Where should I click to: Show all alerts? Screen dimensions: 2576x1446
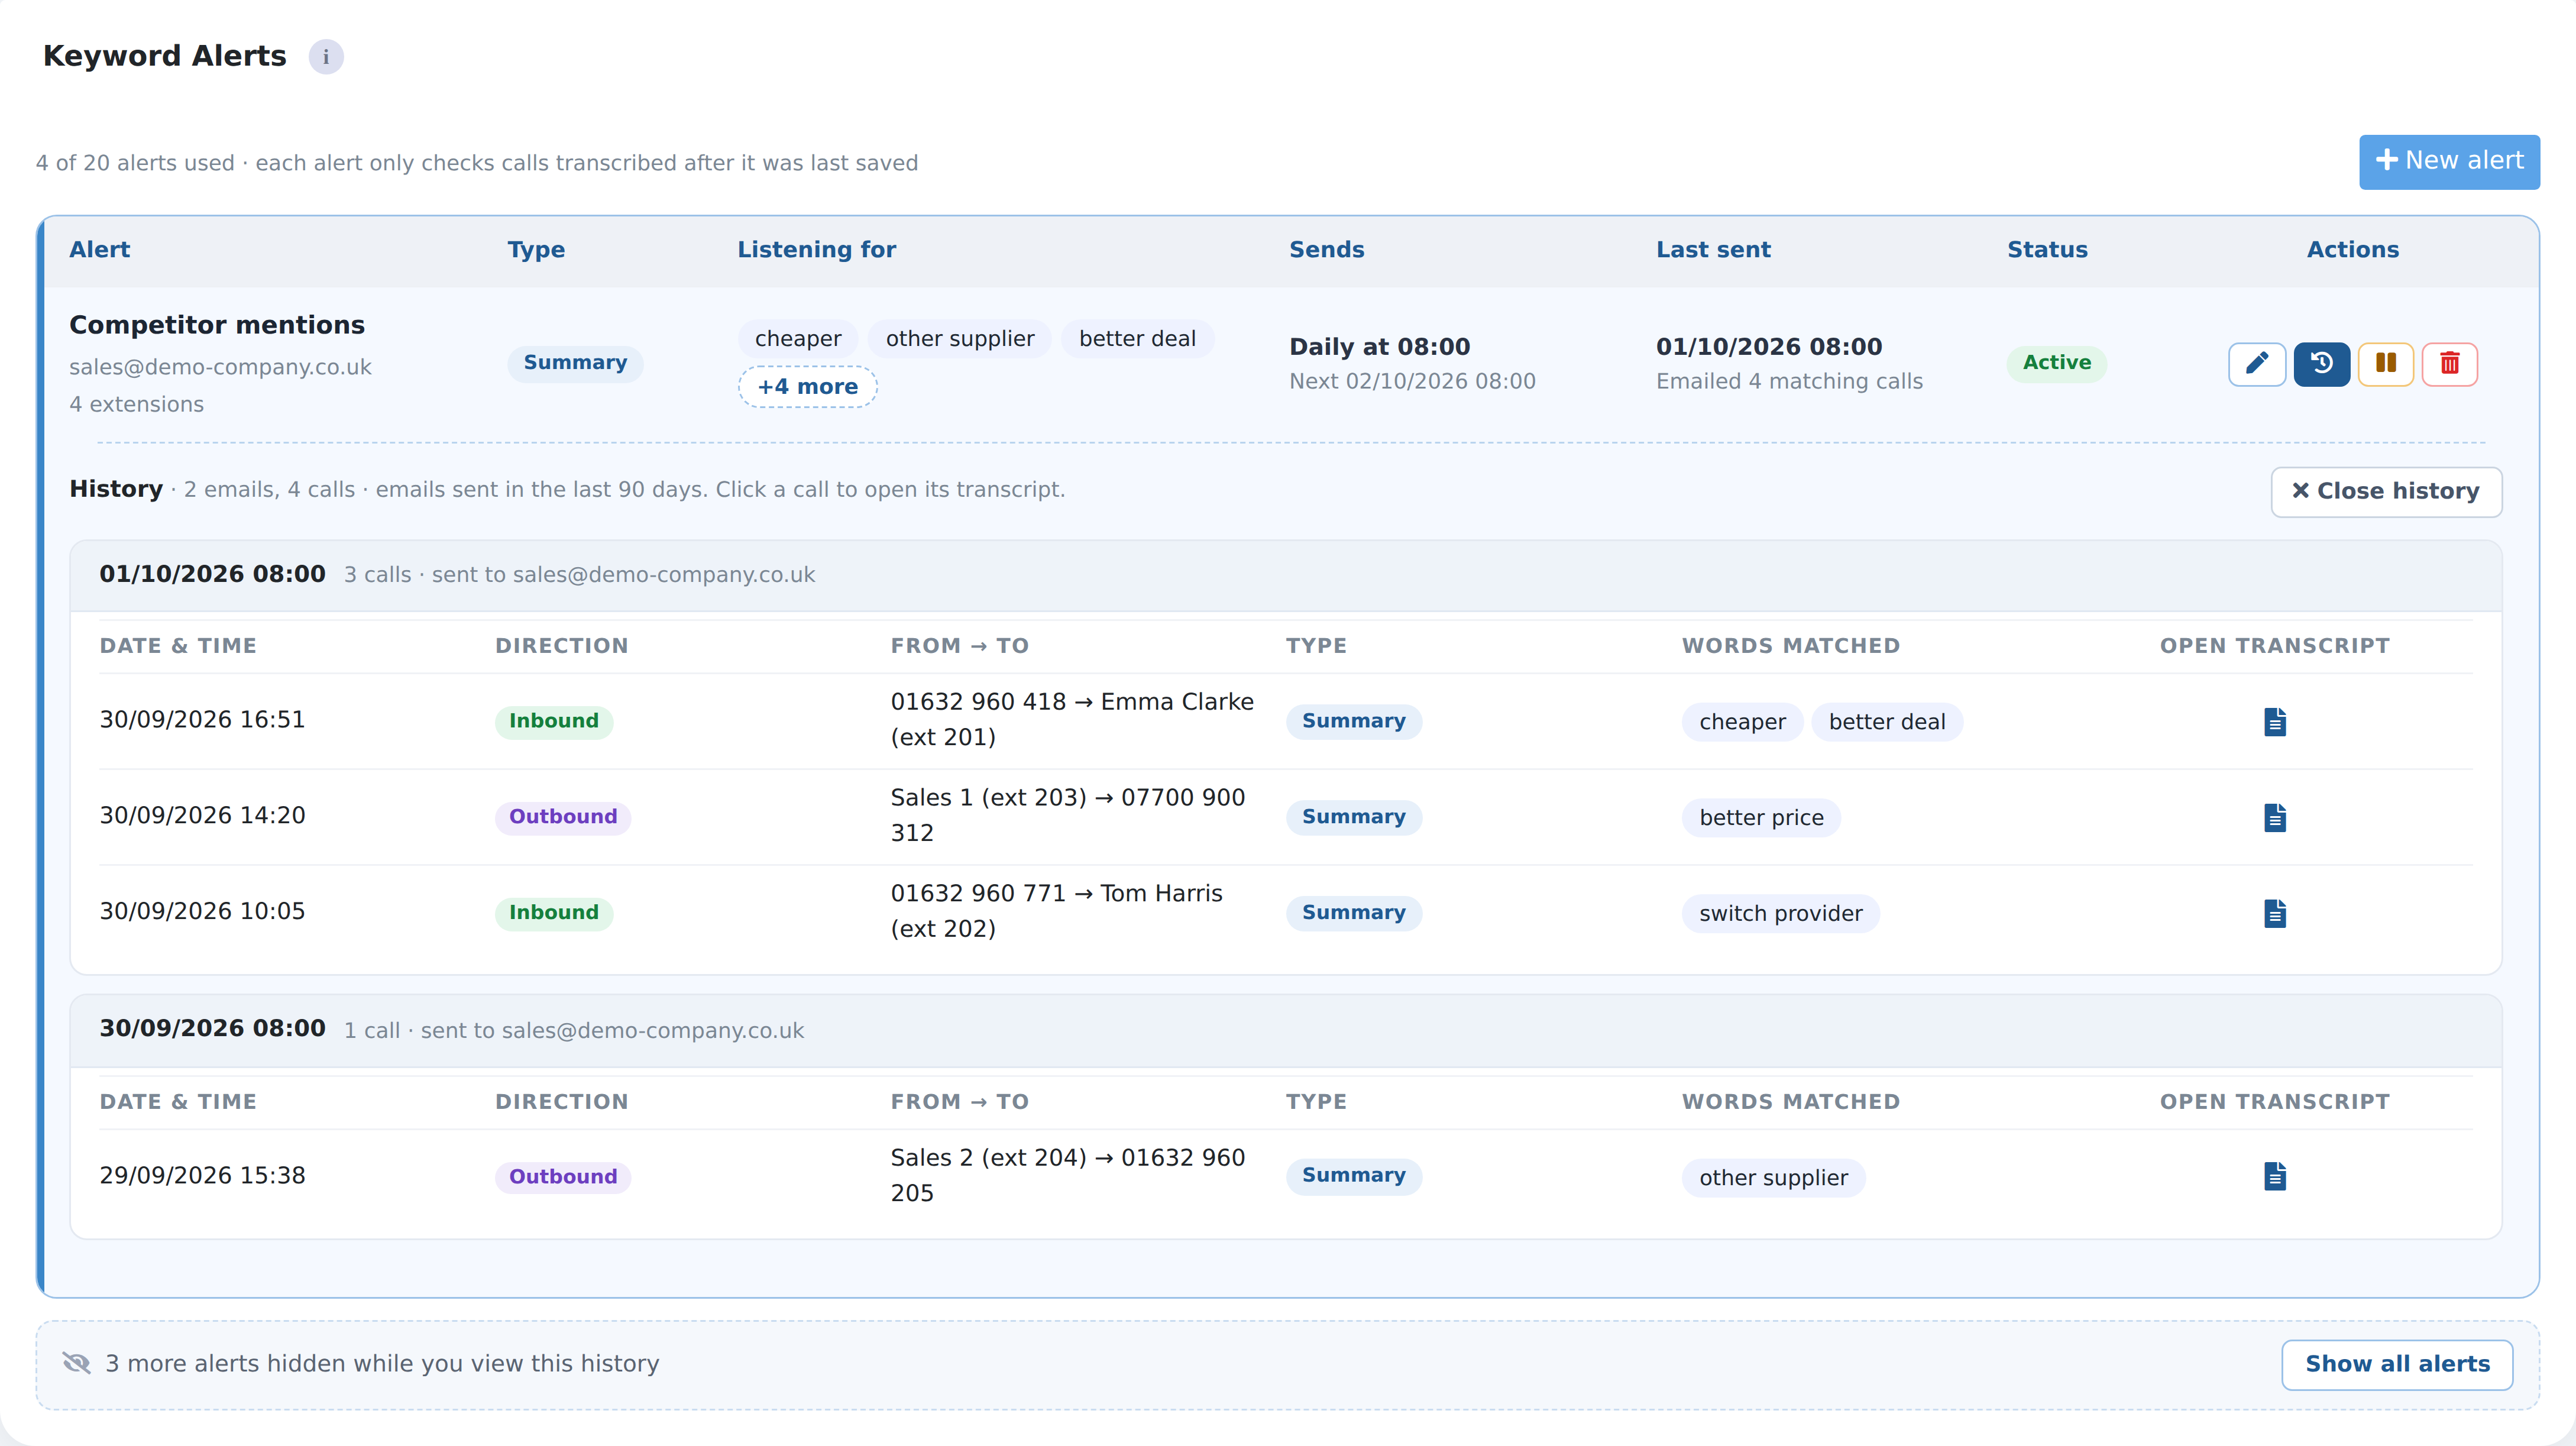(2397, 1364)
